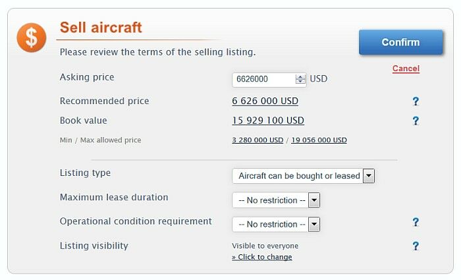Click the book value 15 929 100 USD
This screenshot has width=461, height=280.
point(268,121)
